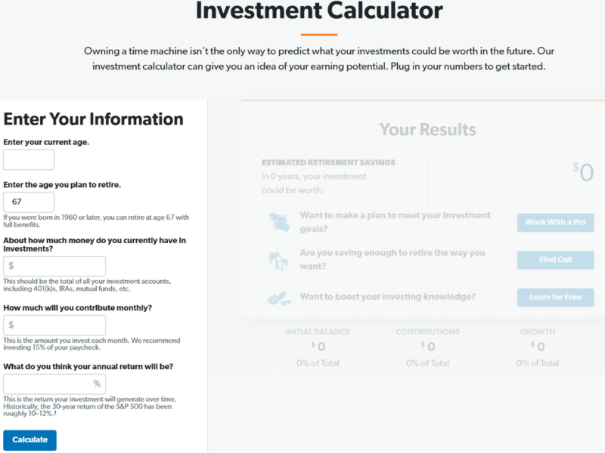Image resolution: width=605 pixels, height=453 pixels.
Task: Click the Work With a Pro button
Action: [x=554, y=222]
